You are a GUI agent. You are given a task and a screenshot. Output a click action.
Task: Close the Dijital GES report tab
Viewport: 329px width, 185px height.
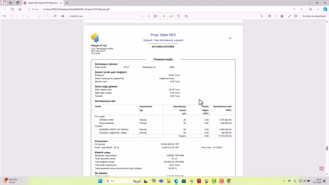coord(61,3)
